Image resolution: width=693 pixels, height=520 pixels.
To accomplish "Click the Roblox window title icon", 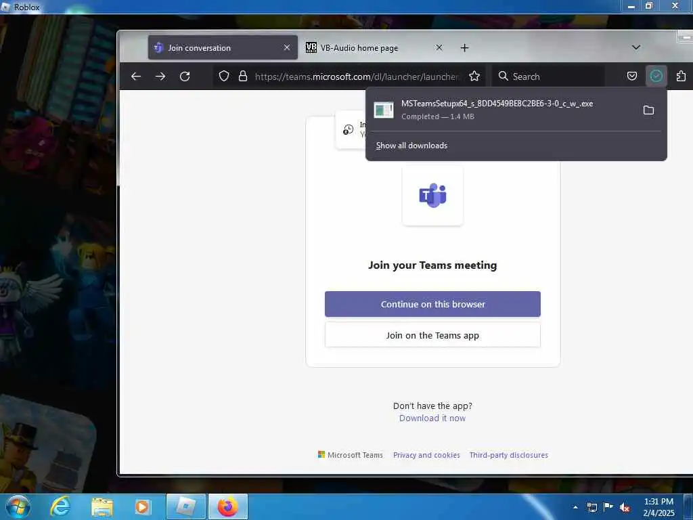I will [x=5, y=7].
